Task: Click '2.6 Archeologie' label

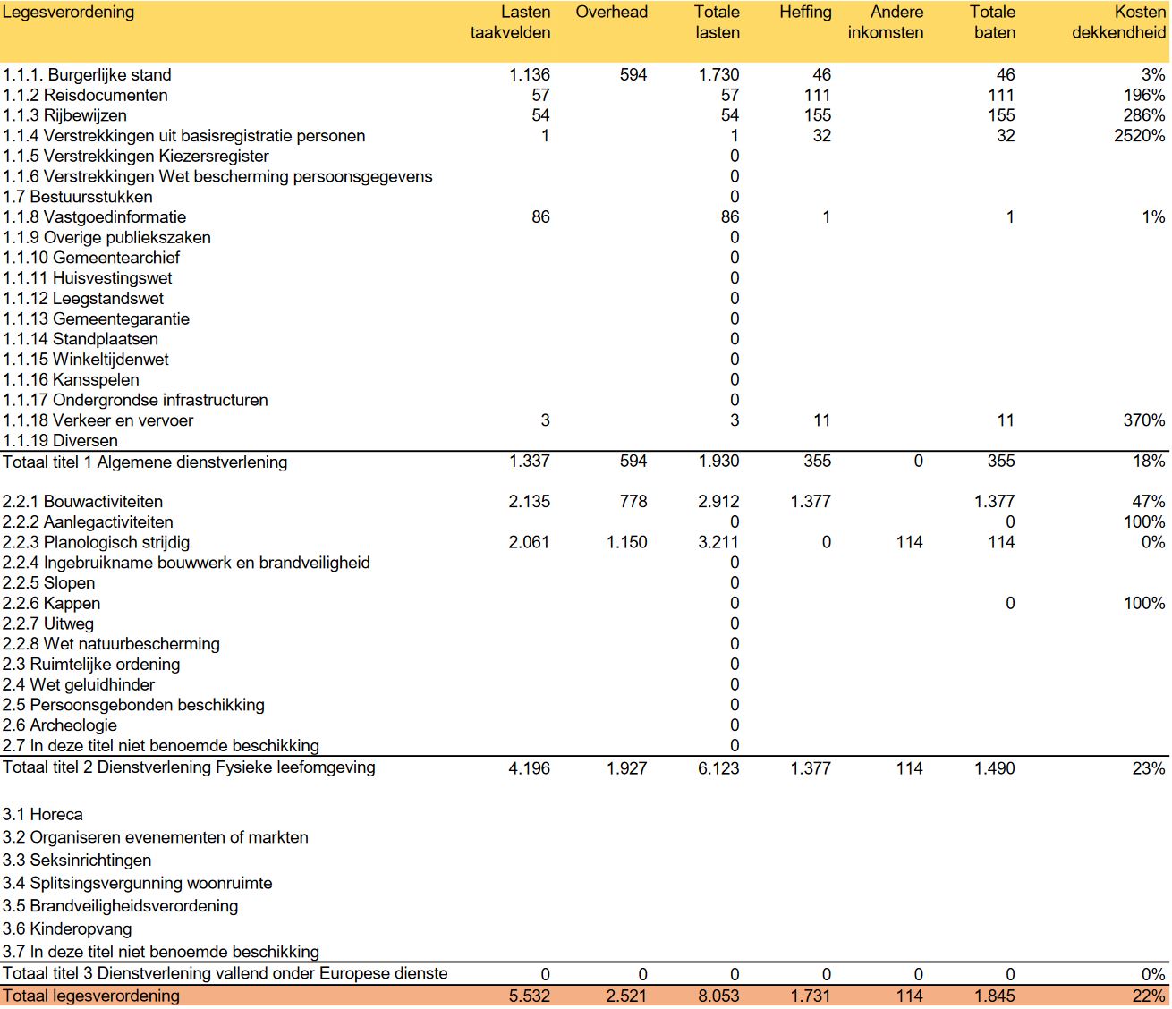Action: coord(59,725)
